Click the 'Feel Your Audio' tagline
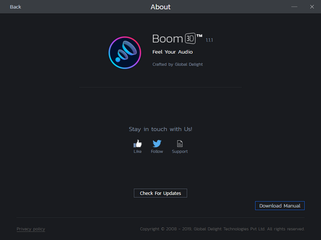 (173, 52)
